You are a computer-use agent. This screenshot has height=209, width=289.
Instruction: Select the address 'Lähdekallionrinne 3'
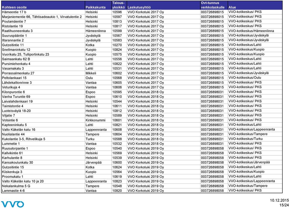(x=17, y=83)
